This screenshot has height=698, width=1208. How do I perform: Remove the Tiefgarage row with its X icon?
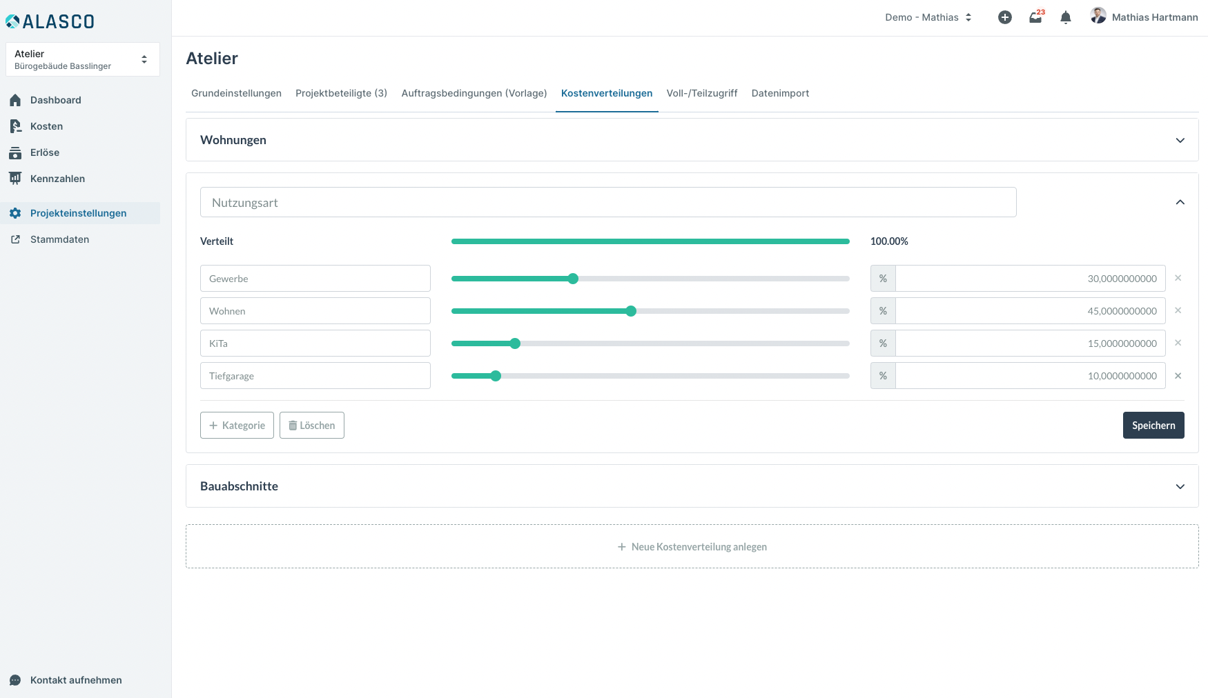(1178, 376)
